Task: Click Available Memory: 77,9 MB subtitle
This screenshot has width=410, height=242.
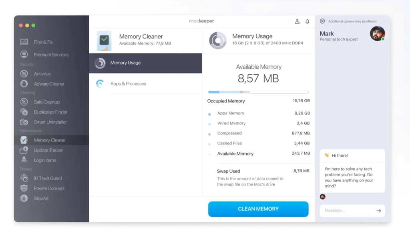Action: coord(145,43)
